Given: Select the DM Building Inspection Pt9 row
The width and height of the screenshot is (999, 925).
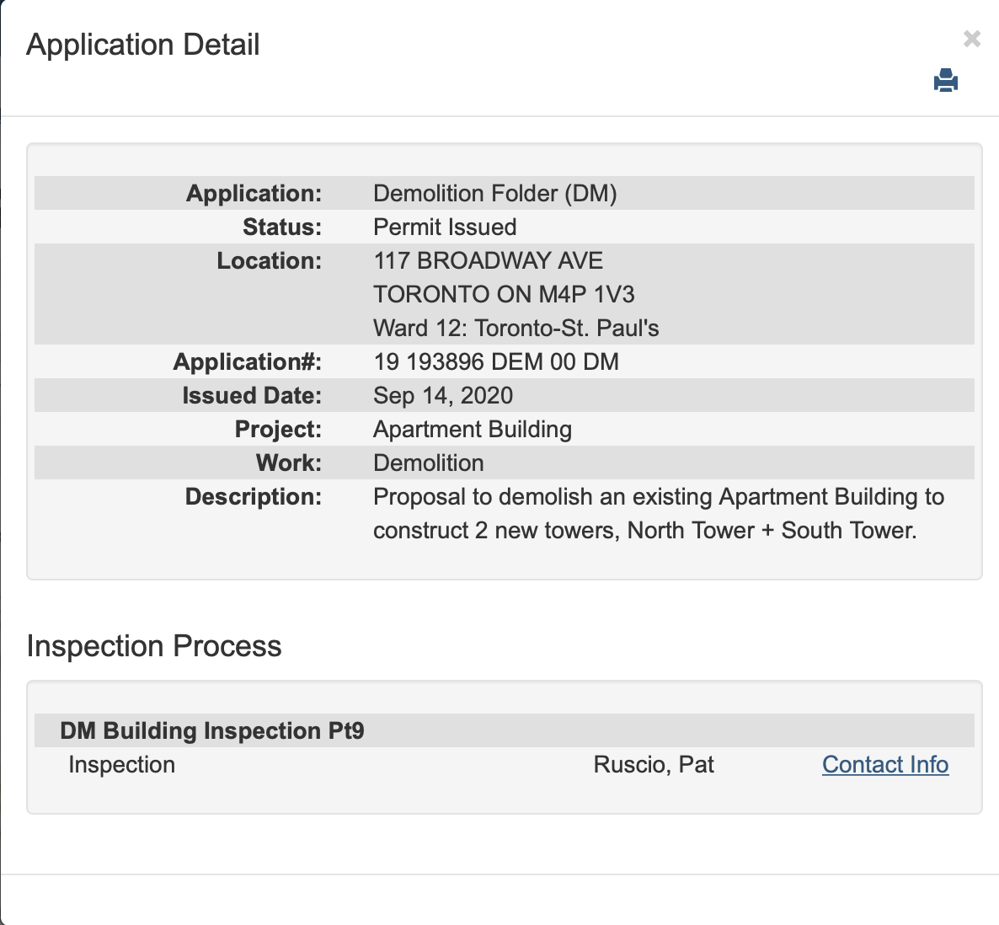Looking at the screenshot, I should point(212,730).
